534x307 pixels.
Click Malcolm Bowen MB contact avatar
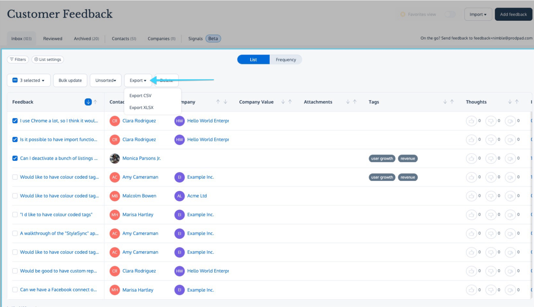115,196
